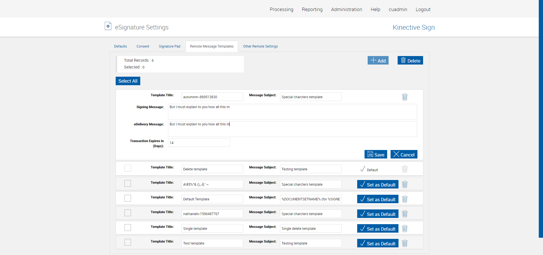Click trash icon for Single template row
Viewport: 543px width, 255px height.
(405, 228)
